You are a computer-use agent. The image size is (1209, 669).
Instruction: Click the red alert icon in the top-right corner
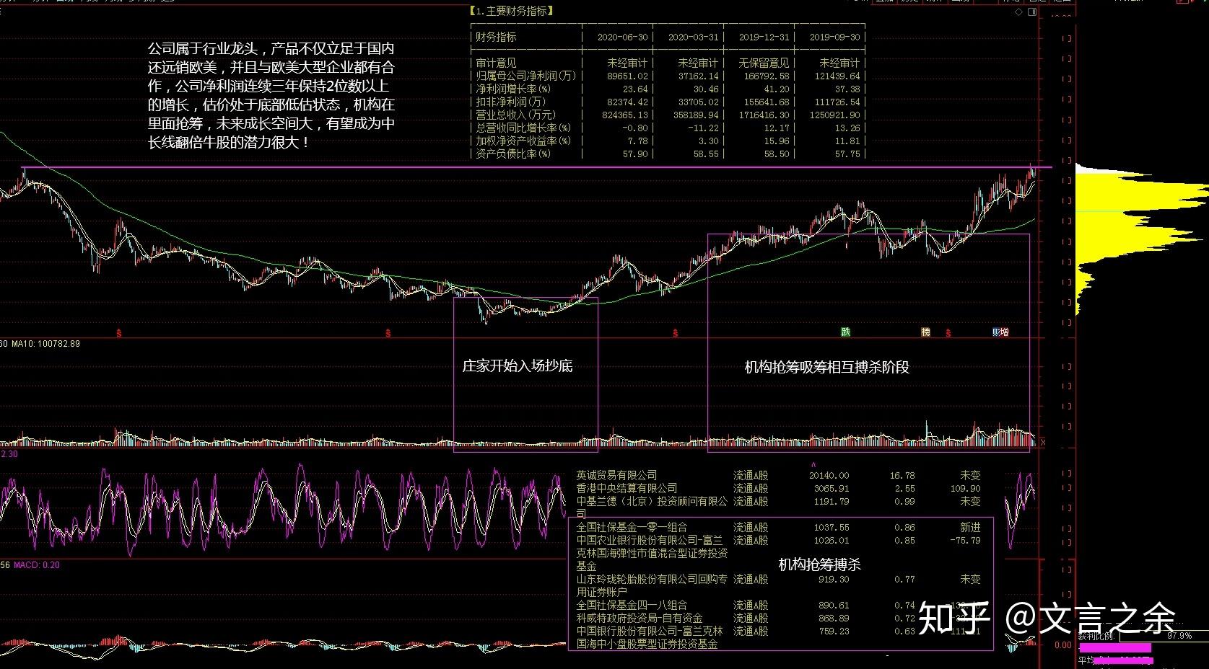click(x=1191, y=3)
